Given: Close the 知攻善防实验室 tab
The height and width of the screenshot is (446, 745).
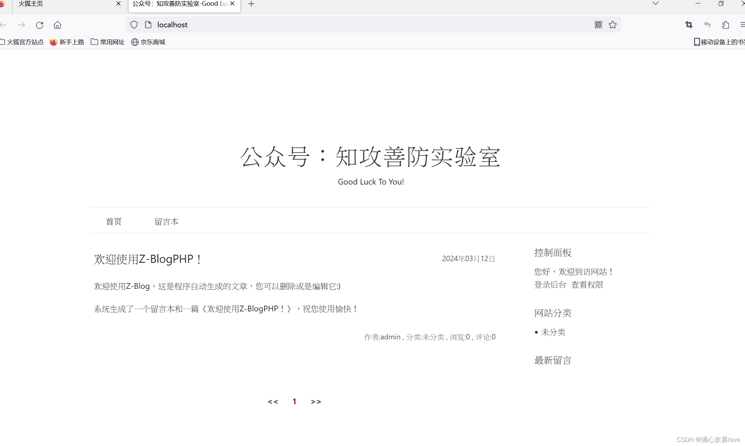Looking at the screenshot, I should pyautogui.click(x=232, y=4).
